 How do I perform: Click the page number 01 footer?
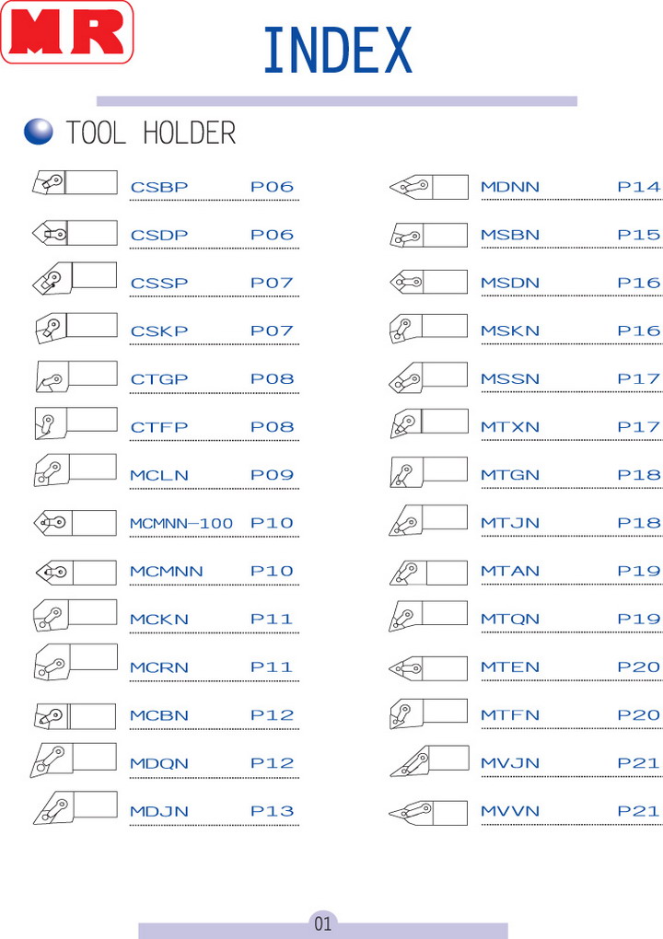coord(323,923)
